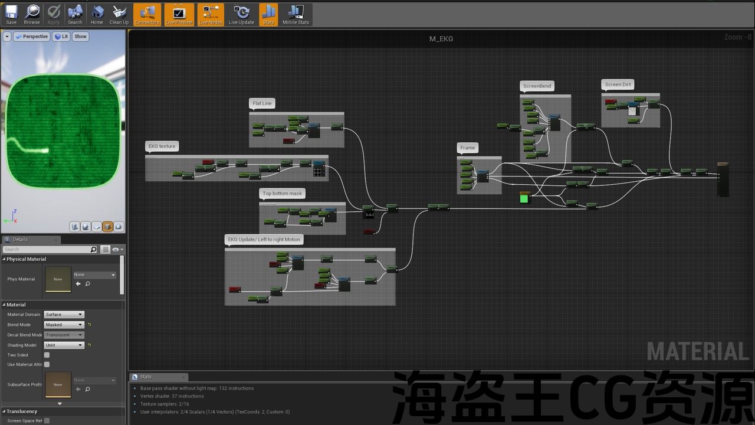Run Clean Up on the material graph
Viewport: 755px width, 425px height.
[x=119, y=15]
